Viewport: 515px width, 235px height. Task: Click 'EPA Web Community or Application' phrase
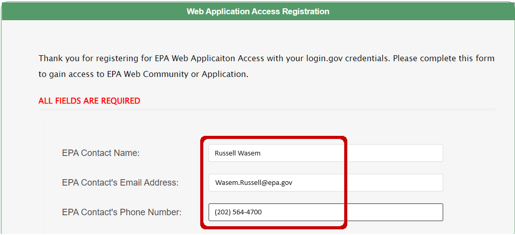click(x=176, y=74)
